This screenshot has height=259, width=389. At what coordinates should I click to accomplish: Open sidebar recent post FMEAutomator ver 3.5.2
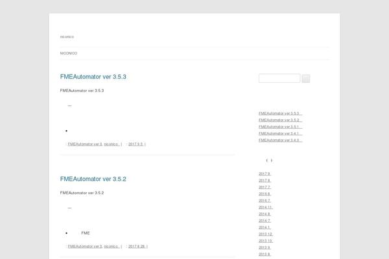(280, 120)
